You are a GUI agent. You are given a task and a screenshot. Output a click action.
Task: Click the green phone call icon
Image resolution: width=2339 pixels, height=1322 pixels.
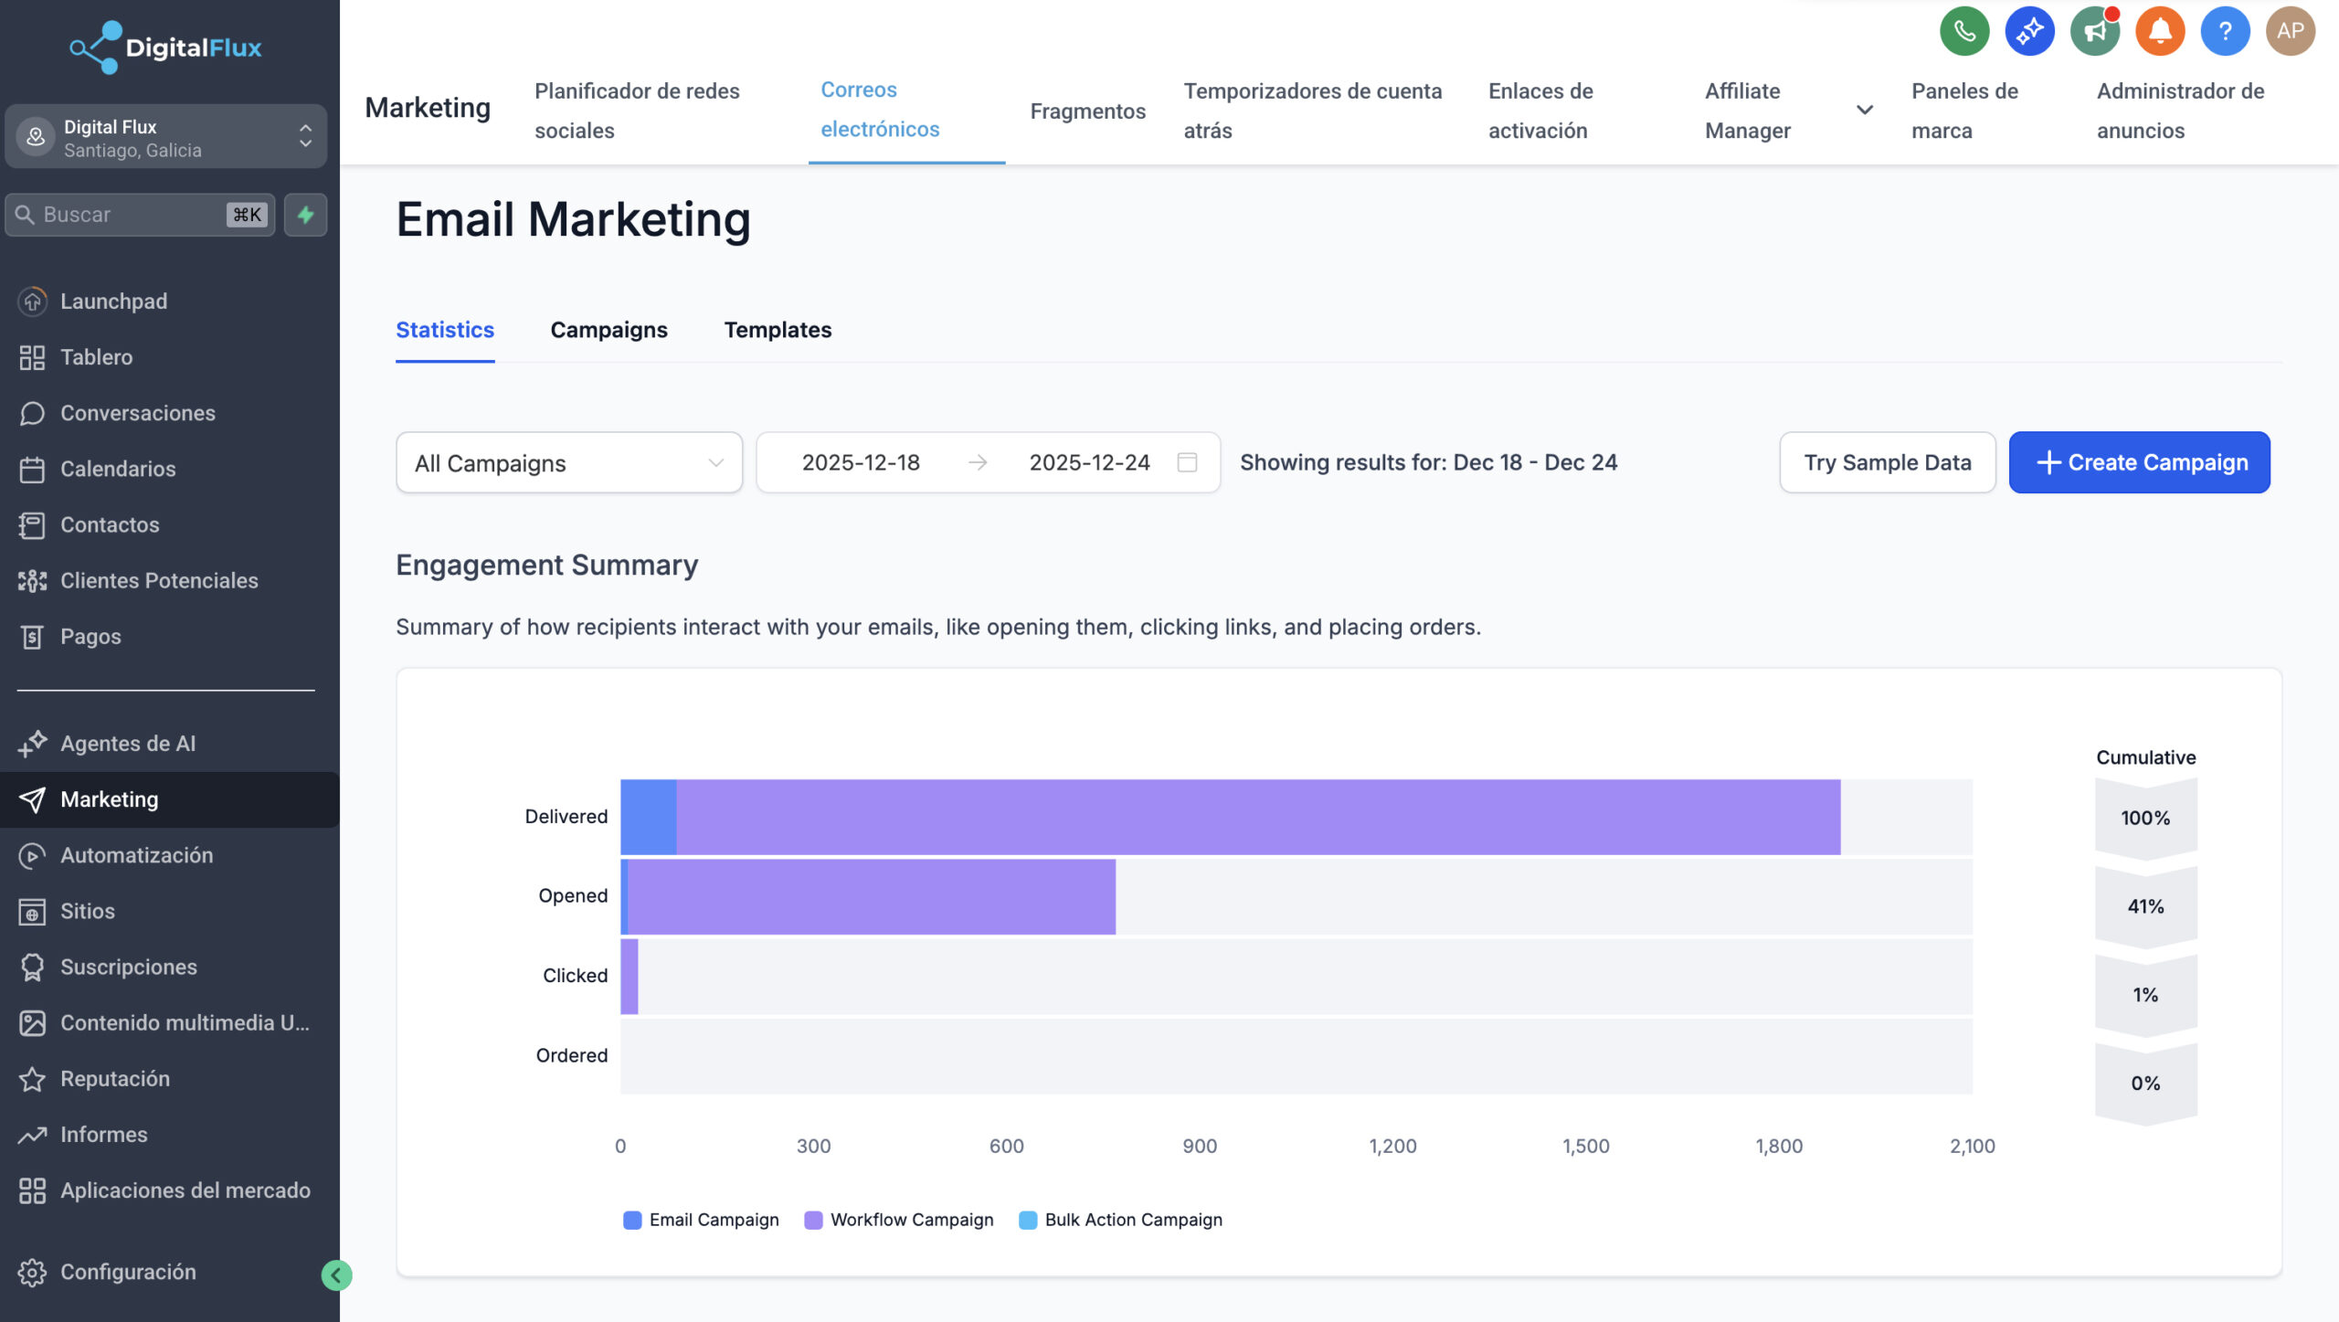[x=1964, y=30]
